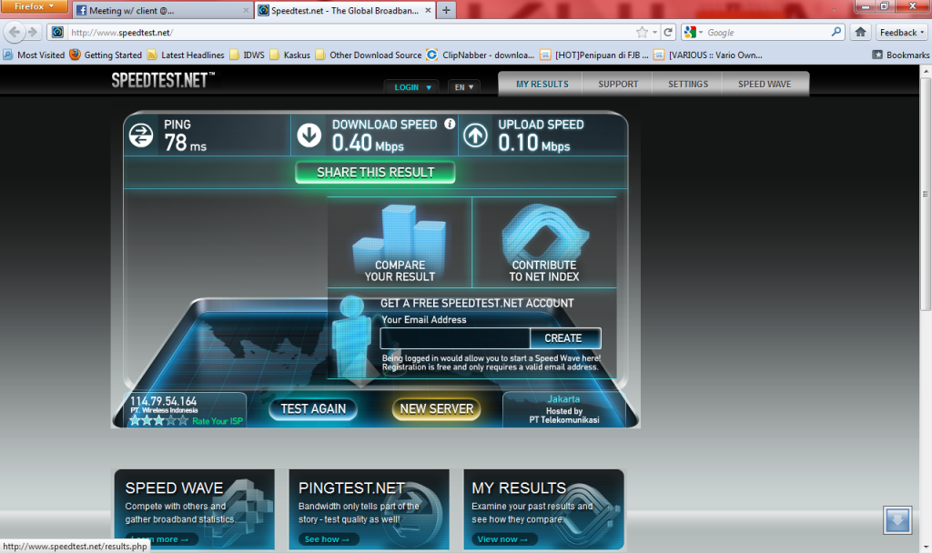Open the SPEED WAVE navigation tab

pos(765,85)
